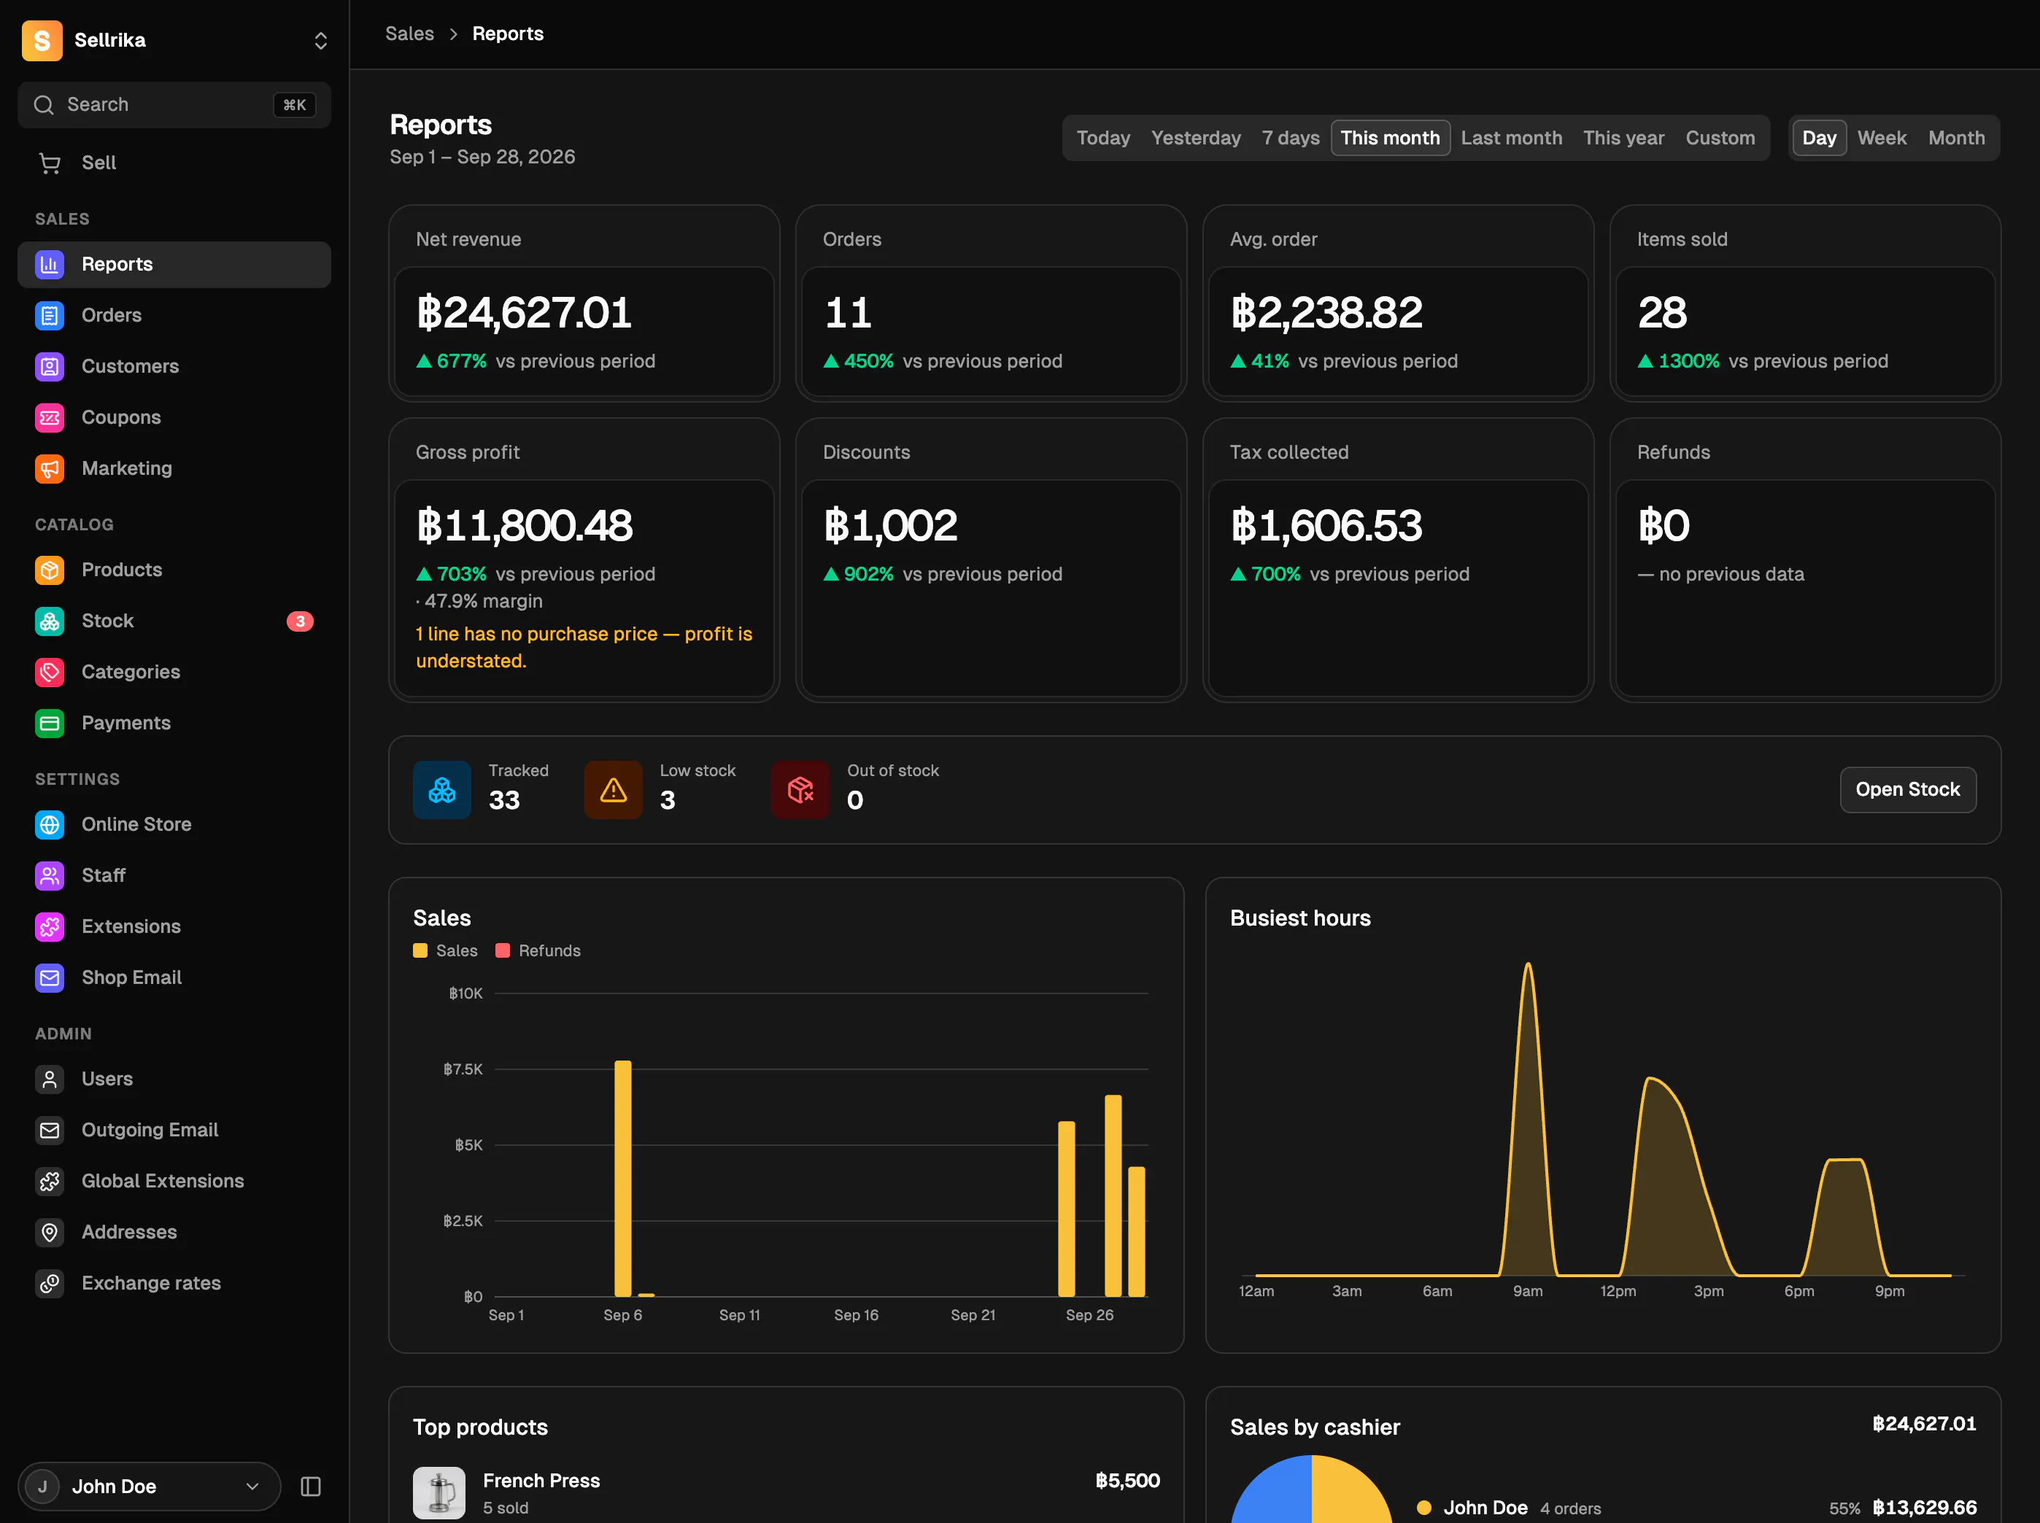The height and width of the screenshot is (1523, 2040).
Task: Click the Low stock warning icon
Action: click(614, 790)
